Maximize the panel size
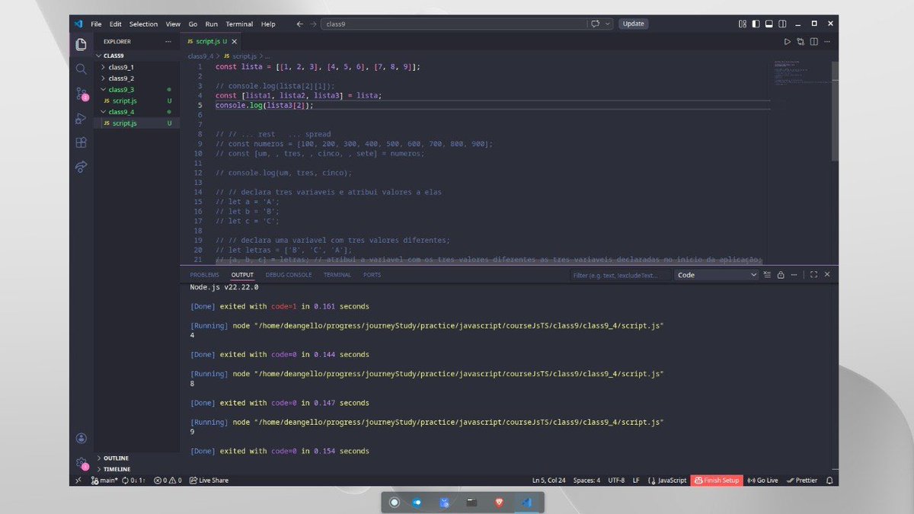The image size is (914, 514). pyautogui.click(x=813, y=275)
